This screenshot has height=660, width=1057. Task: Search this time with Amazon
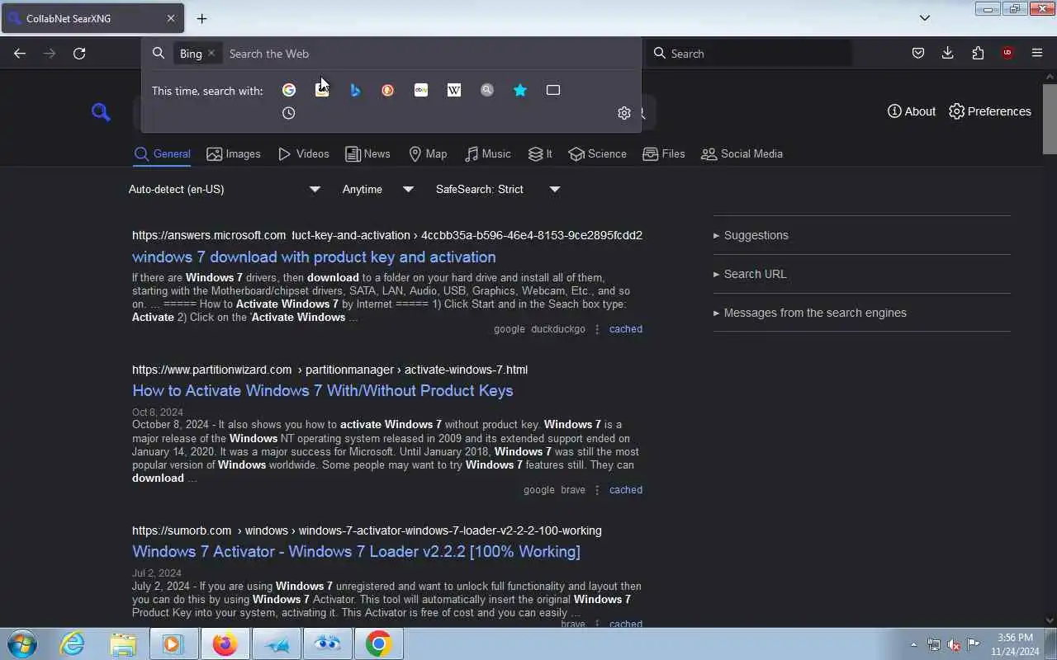point(322,90)
